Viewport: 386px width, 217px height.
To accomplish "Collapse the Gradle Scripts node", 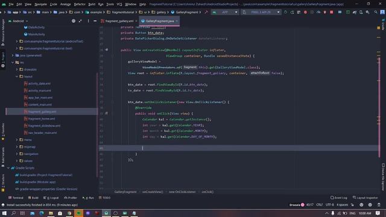I will coord(8,168).
